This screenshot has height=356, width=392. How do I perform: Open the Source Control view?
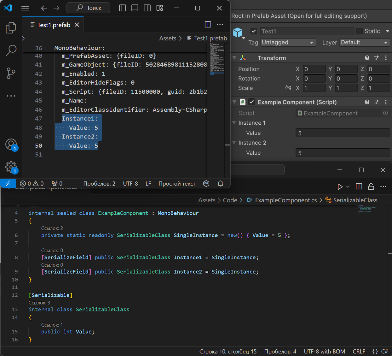11,73
